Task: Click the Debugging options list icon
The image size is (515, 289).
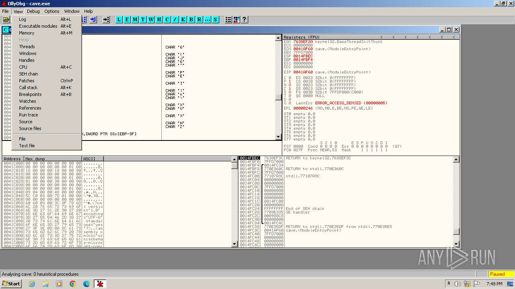Action: [x=229, y=19]
